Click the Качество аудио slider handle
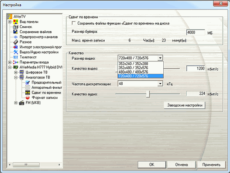Image resolution: width=230 pixels, height=173 pixels. [x=148, y=94]
